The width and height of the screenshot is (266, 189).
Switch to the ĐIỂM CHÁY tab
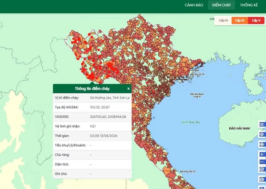tap(221, 5)
